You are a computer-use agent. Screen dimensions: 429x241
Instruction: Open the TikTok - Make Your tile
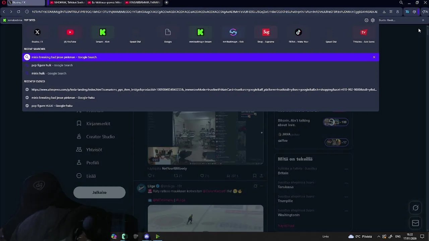(x=298, y=35)
